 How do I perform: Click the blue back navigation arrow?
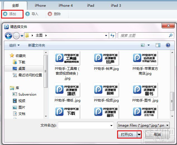(x=8, y=36)
